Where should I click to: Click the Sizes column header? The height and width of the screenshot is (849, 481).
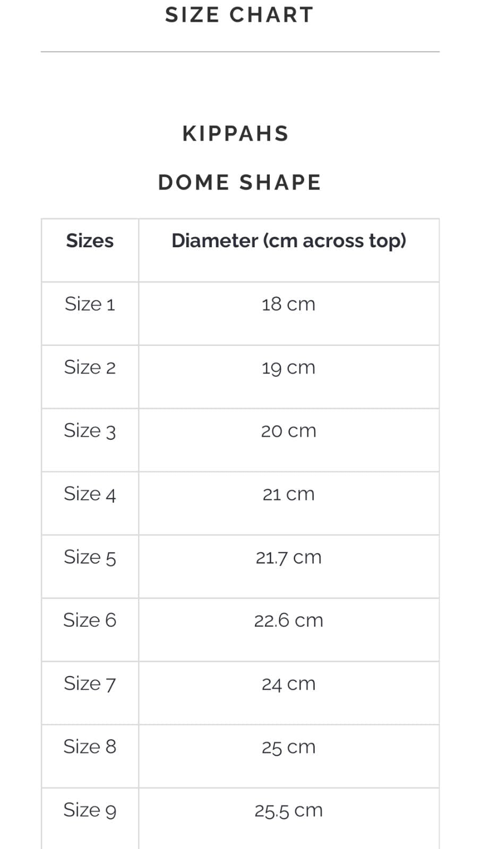(90, 241)
